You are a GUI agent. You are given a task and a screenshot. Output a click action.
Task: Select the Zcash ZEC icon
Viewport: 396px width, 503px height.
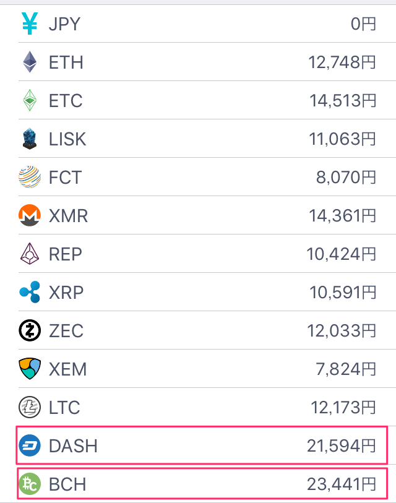click(x=30, y=330)
